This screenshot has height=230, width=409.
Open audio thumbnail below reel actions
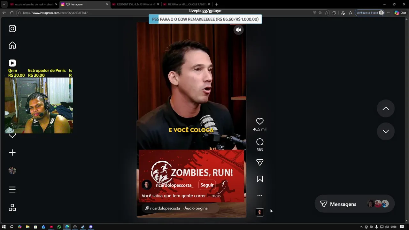coord(260,212)
